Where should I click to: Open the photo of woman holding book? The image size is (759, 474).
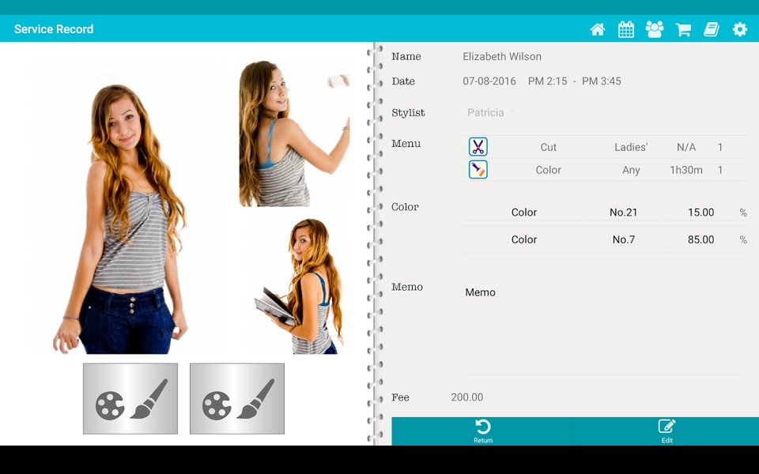[x=299, y=286]
